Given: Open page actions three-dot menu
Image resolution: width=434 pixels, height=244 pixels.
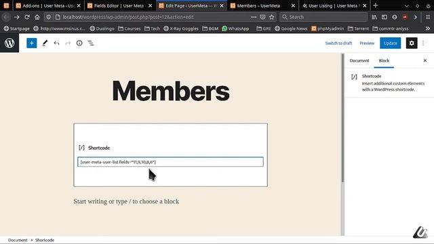Looking at the screenshot, I should click(254, 17).
